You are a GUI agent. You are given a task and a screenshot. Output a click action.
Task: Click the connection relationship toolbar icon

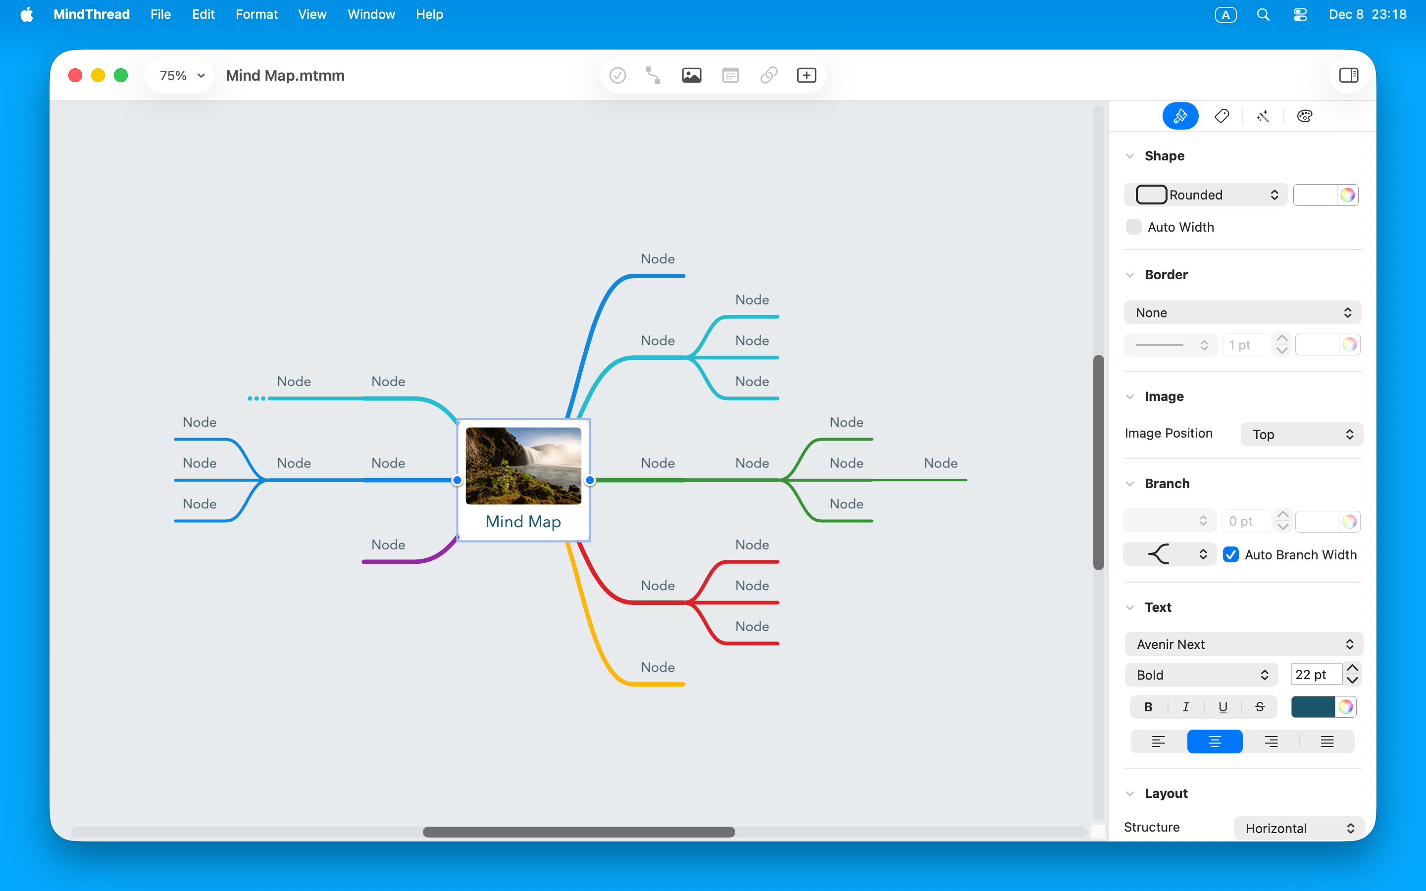coord(653,75)
